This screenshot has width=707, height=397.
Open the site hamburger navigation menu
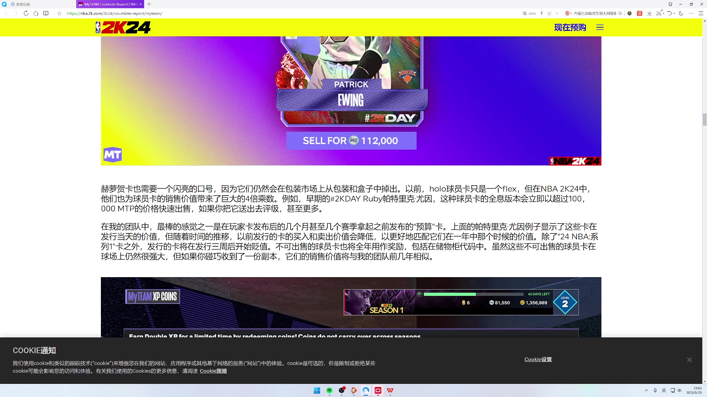[x=600, y=27]
